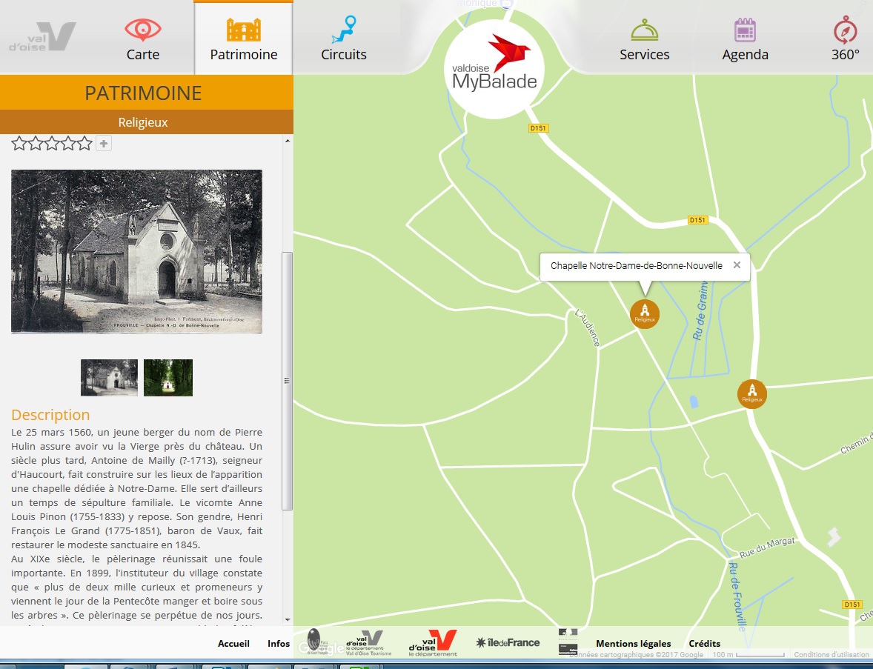Open the Carte eye icon tab

pyautogui.click(x=142, y=39)
